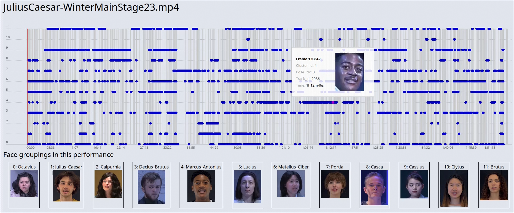Click the 05:33 time axis label

(x=51, y=148)
